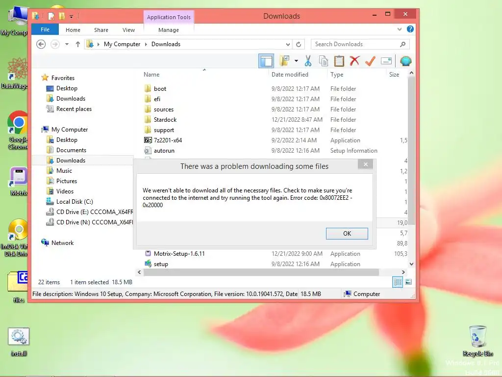Switch to the Home ribbon tab
The height and width of the screenshot is (377, 502).
(x=73, y=30)
